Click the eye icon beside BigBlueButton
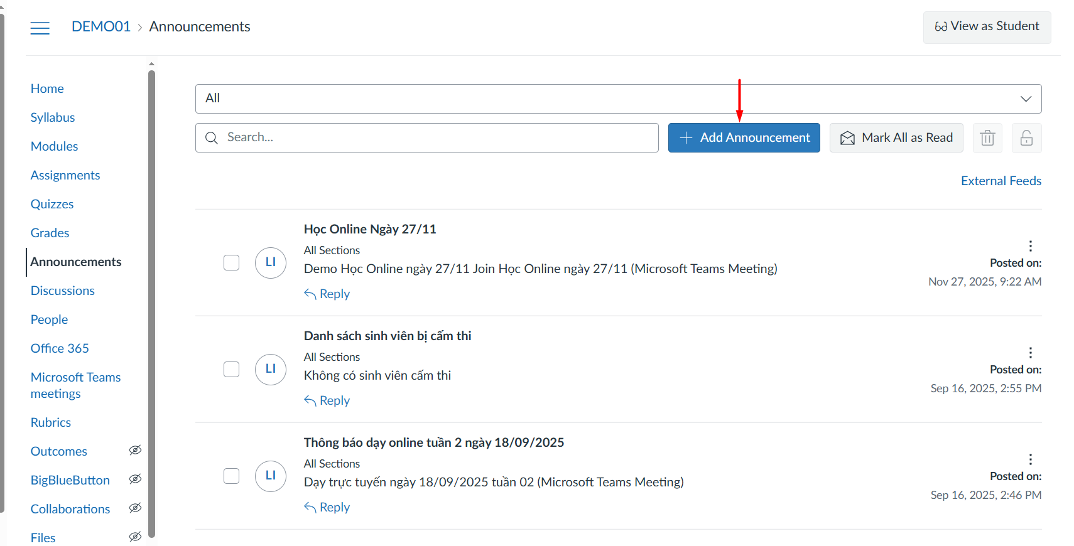This screenshot has height=546, width=1074. 135,479
